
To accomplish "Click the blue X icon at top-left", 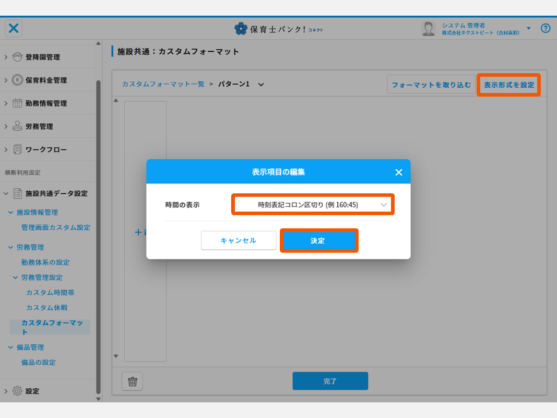I will click(14, 28).
